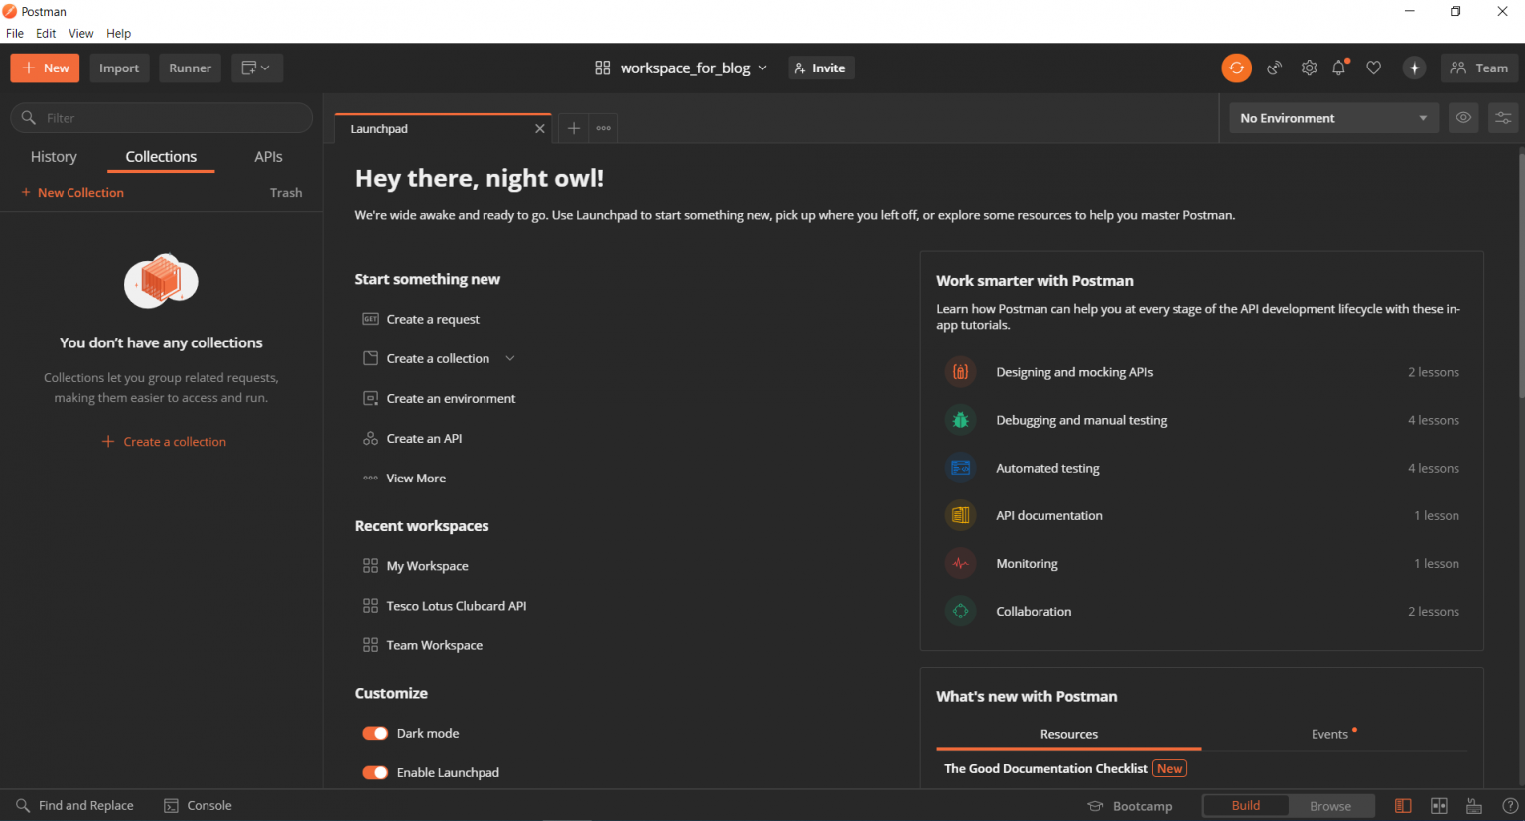
Task: Open the Runner
Action: pos(190,68)
